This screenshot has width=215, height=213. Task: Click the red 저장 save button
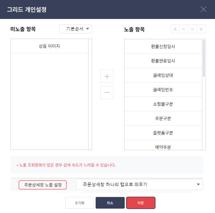(x=141, y=203)
